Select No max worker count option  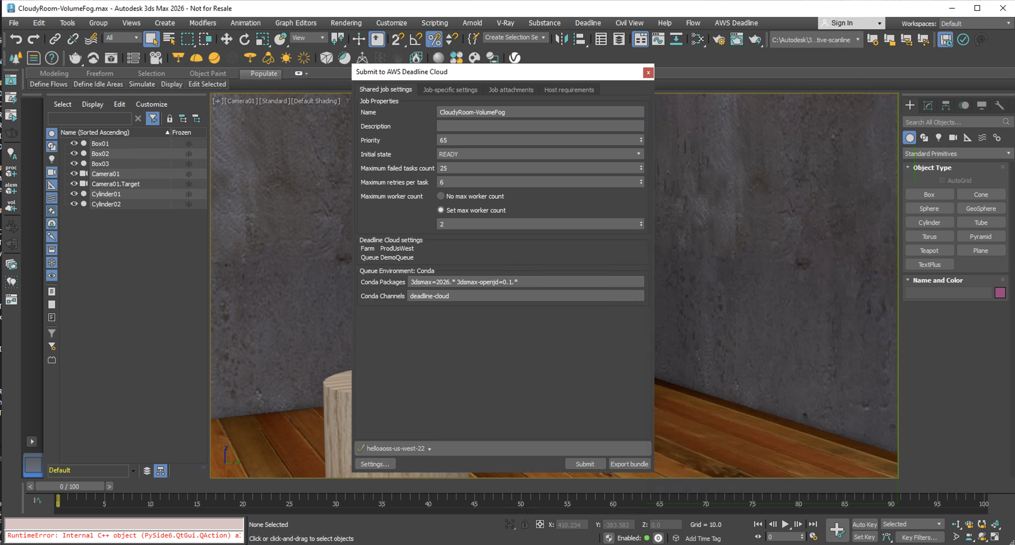(x=440, y=196)
